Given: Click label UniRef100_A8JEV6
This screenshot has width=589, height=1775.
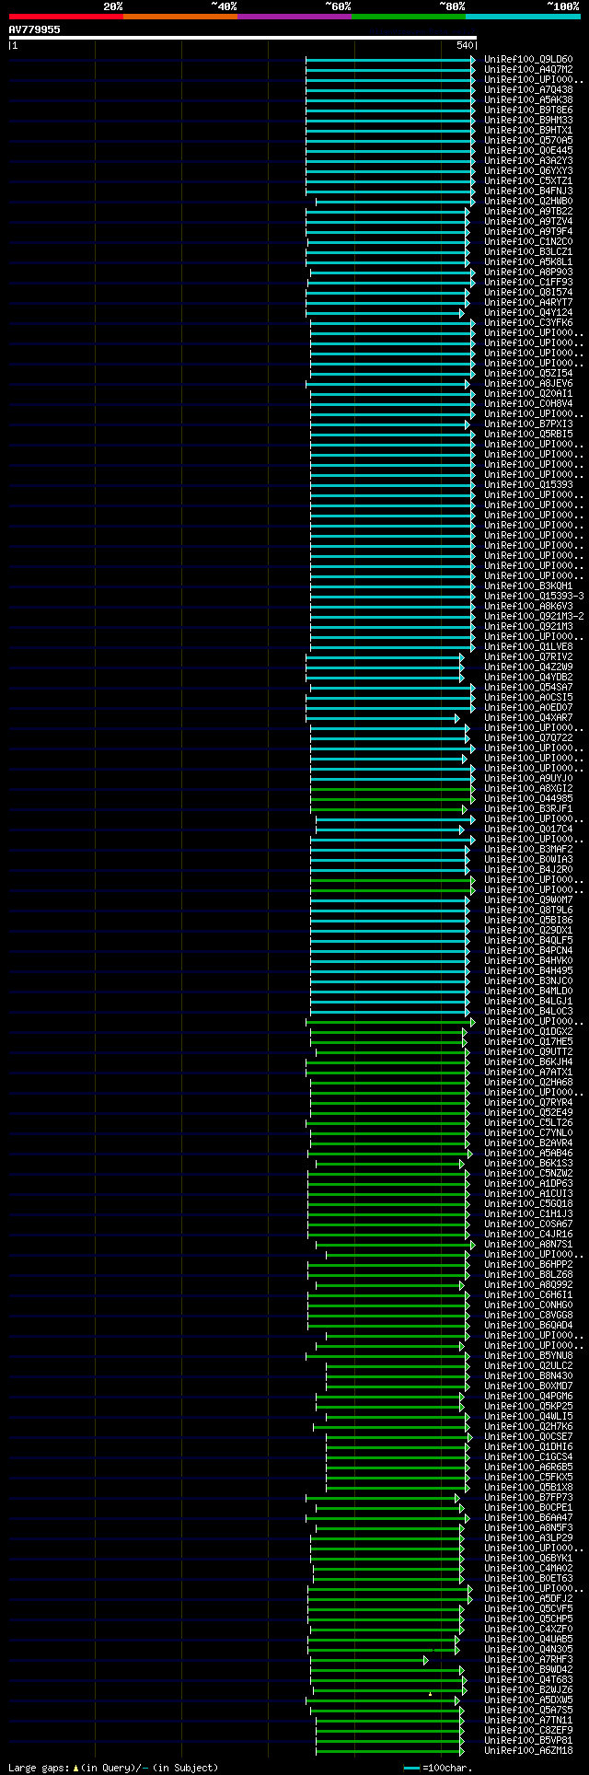Looking at the screenshot, I should (528, 384).
